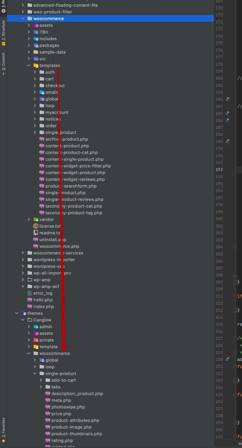The width and height of the screenshot is (242, 448).
Task: Select product-thumbnails.php file
Action: click(x=77, y=434)
